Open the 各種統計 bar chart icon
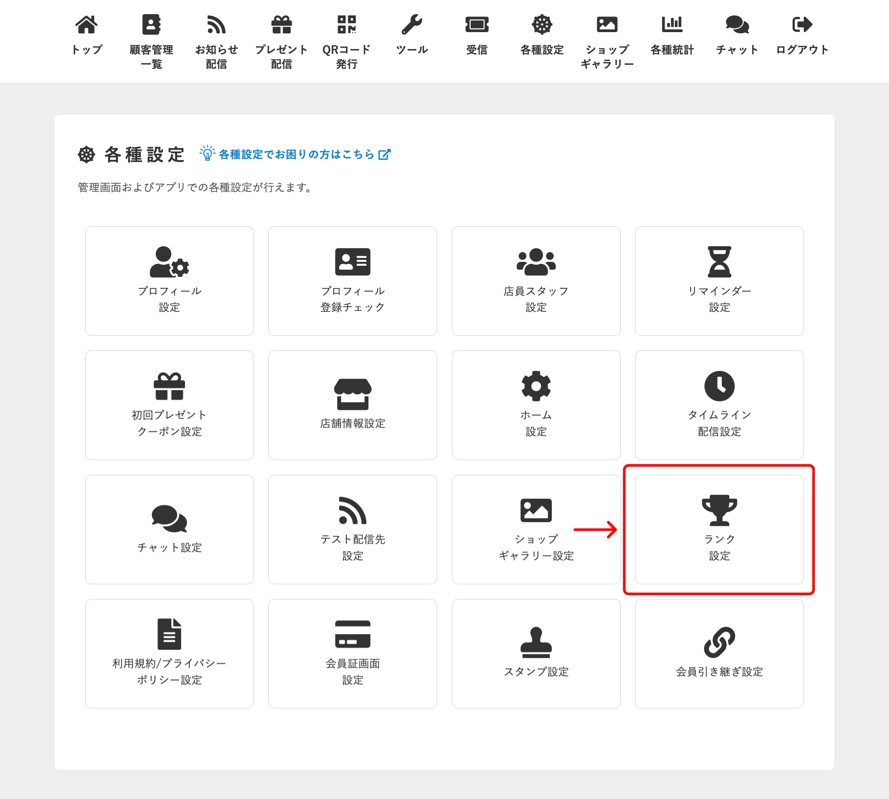Image resolution: width=889 pixels, height=799 pixels. (672, 25)
